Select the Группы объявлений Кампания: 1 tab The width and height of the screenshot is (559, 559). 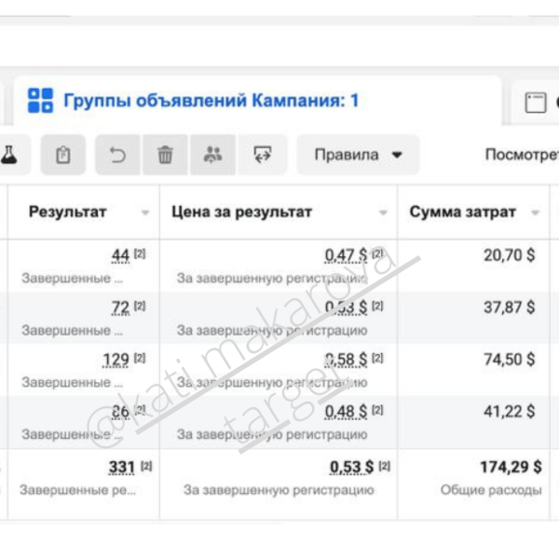257,101
